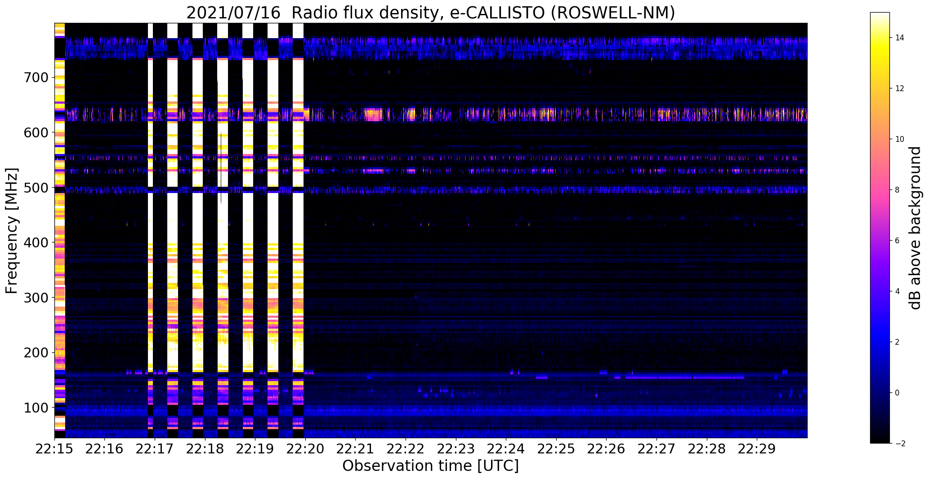Click the 22:22 time tick label
Viewport: 929px width, 479px height.
coord(406,448)
